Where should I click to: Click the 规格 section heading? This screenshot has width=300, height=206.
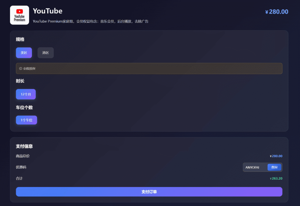pyautogui.click(x=20, y=39)
